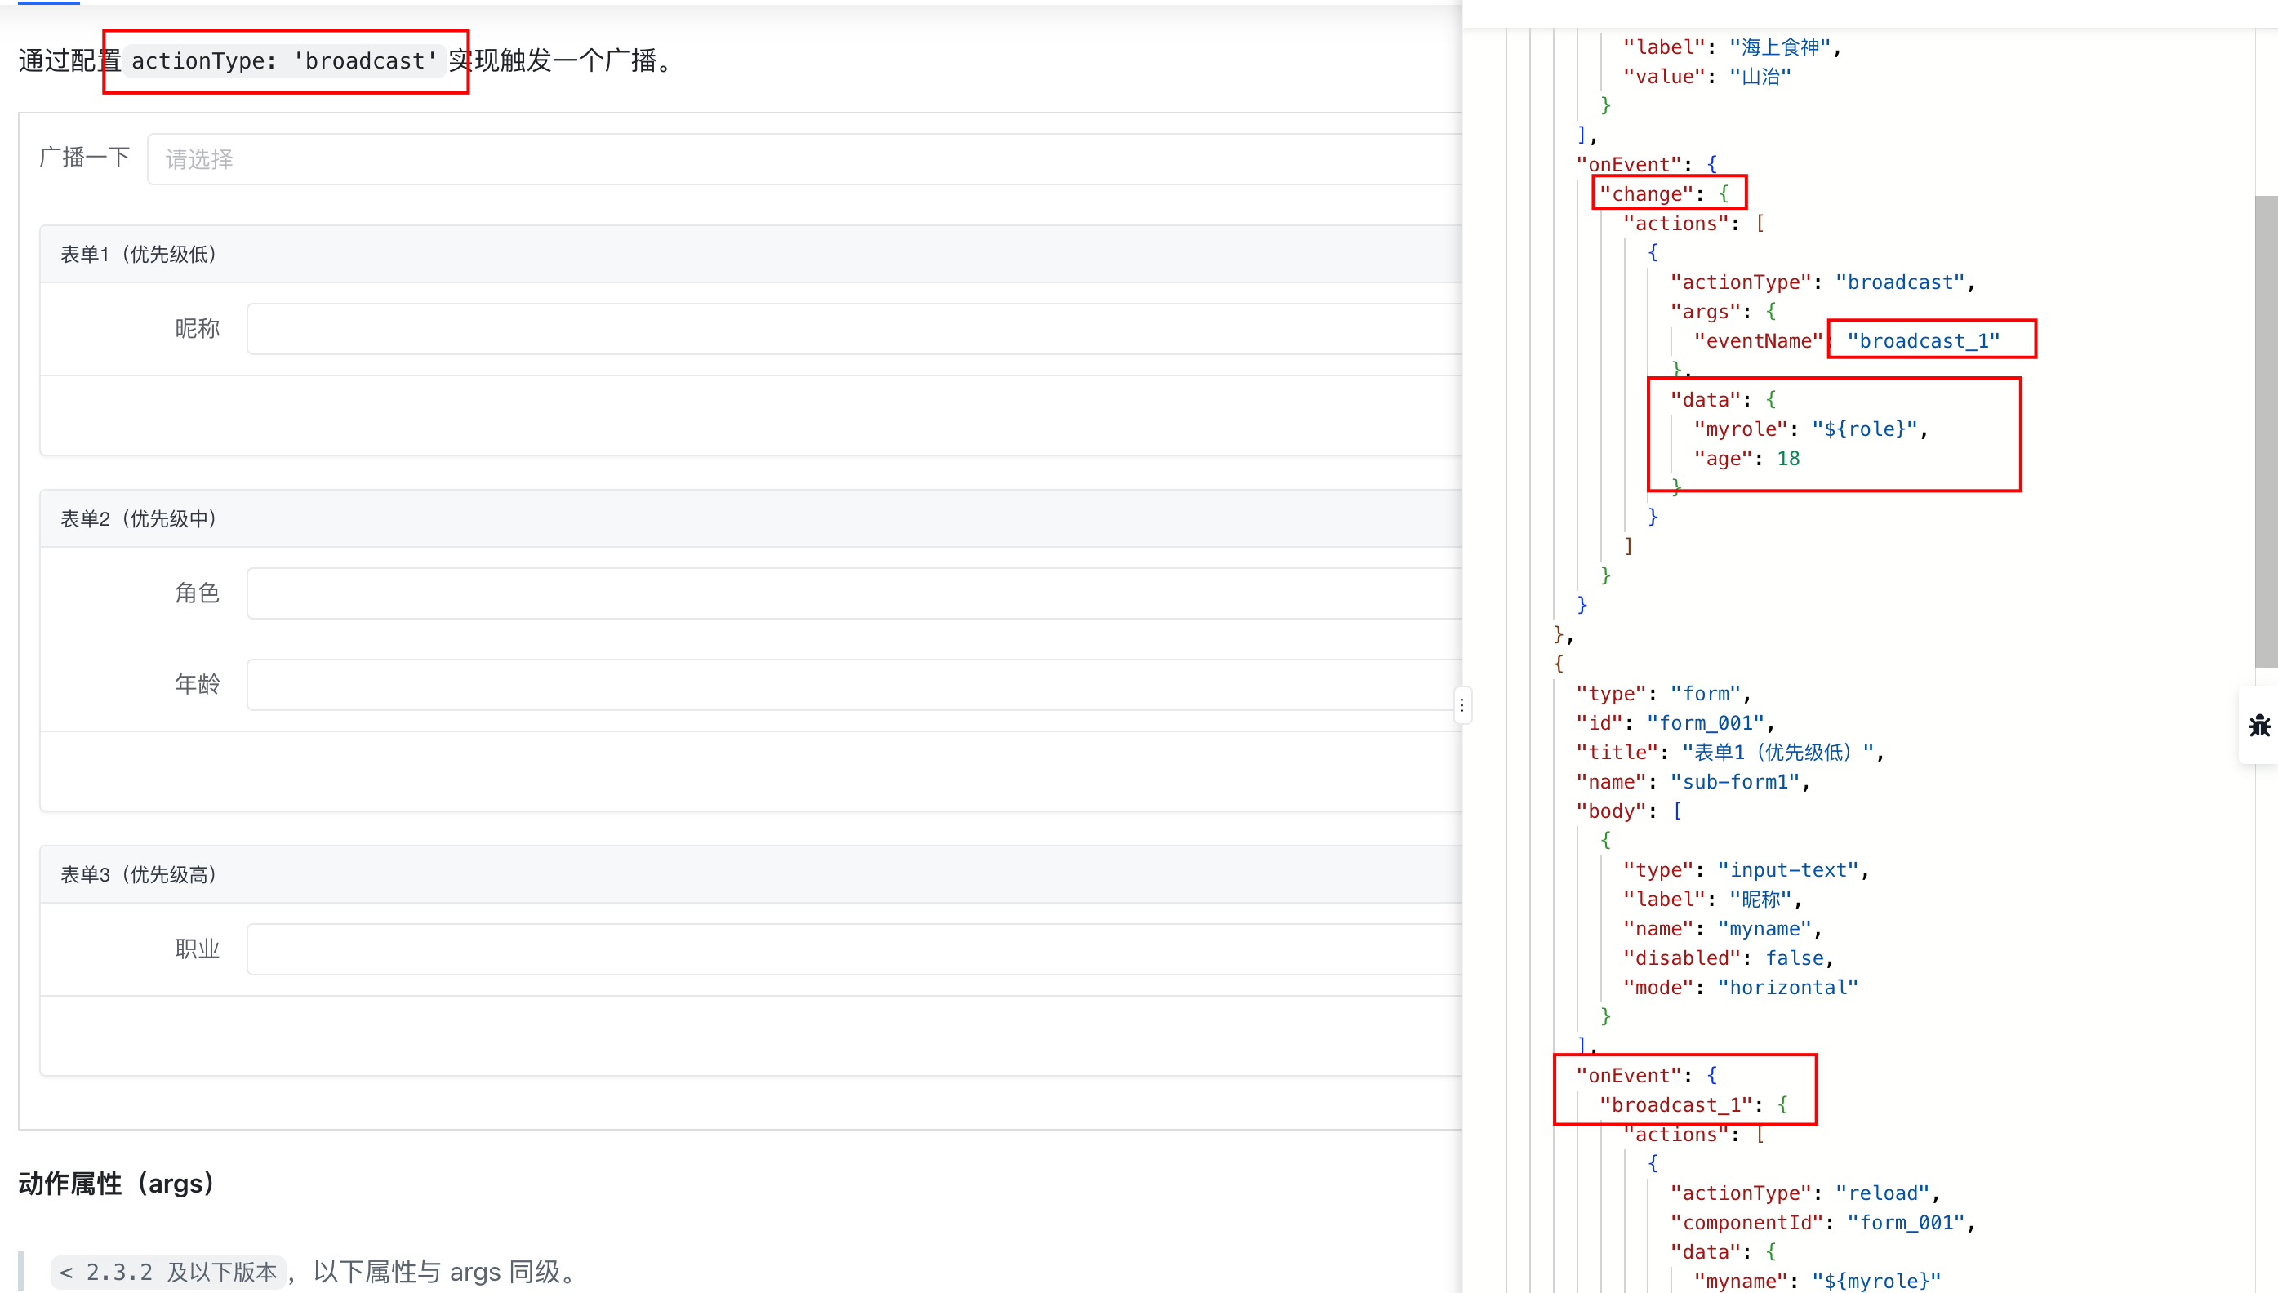Image resolution: width=2278 pixels, height=1293 pixels.
Task: Click the "actionType": "reload" code line
Action: click(x=1804, y=1193)
